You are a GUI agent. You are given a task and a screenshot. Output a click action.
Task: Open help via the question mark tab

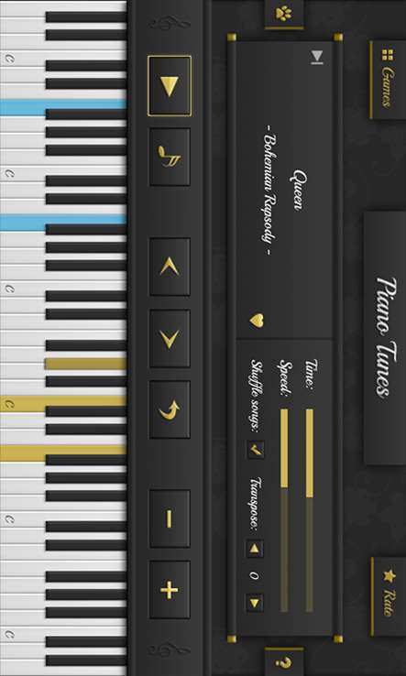tap(283, 661)
